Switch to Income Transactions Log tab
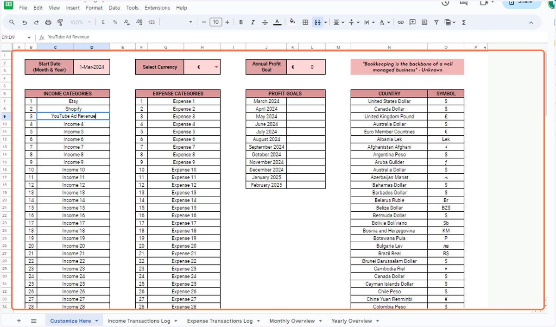The image size is (556, 327). pos(139,321)
